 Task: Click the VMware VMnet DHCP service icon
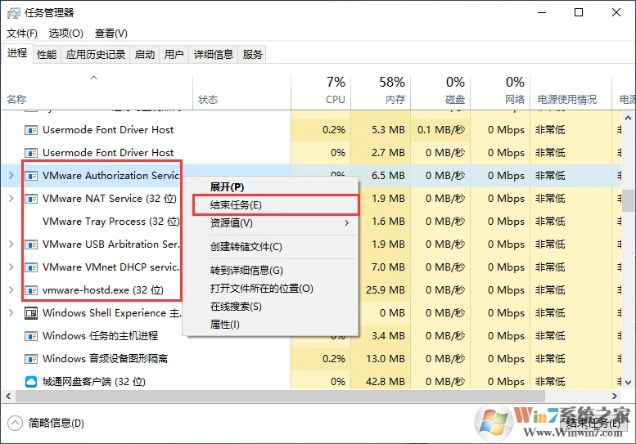[31, 267]
